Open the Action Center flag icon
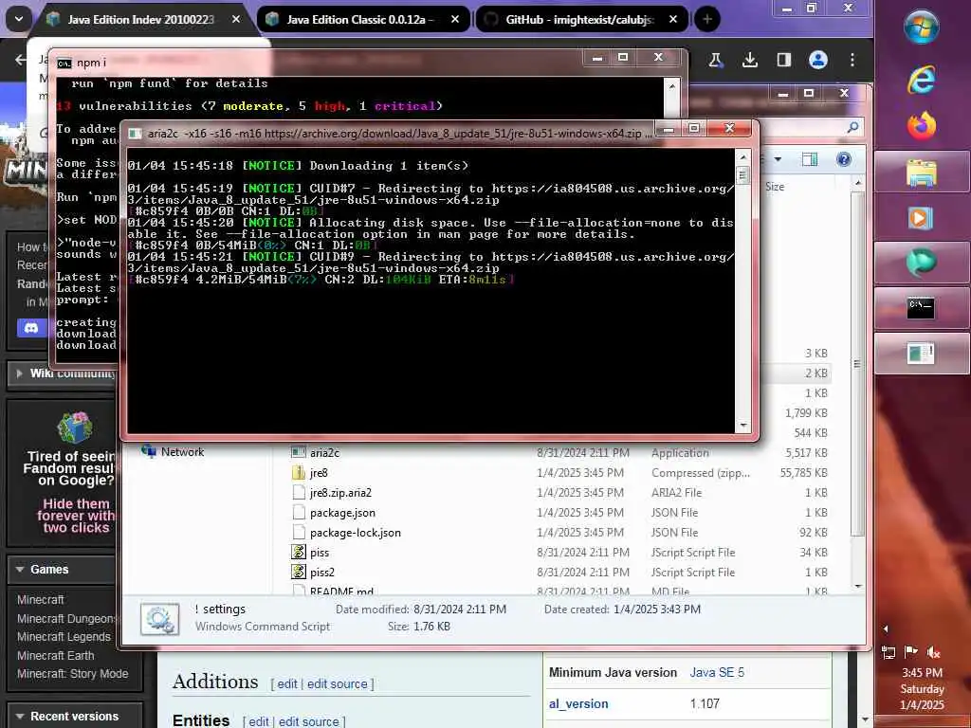 tap(910, 652)
